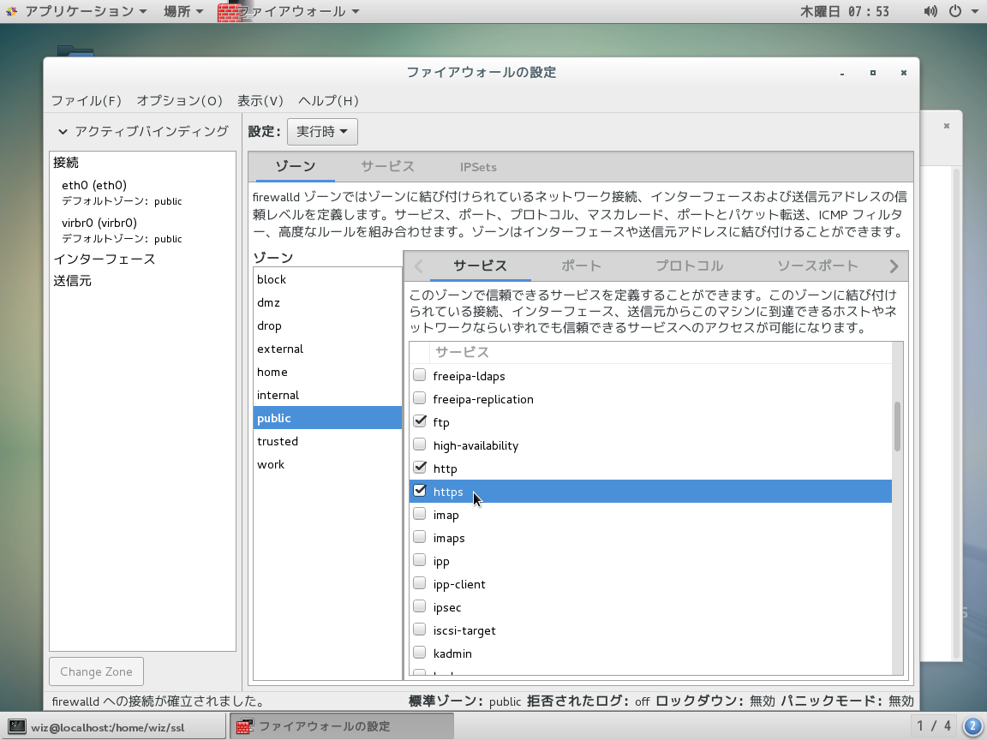987x740 pixels.
Task: Enable the freeipa-replication service checkbox
Action: (x=419, y=399)
